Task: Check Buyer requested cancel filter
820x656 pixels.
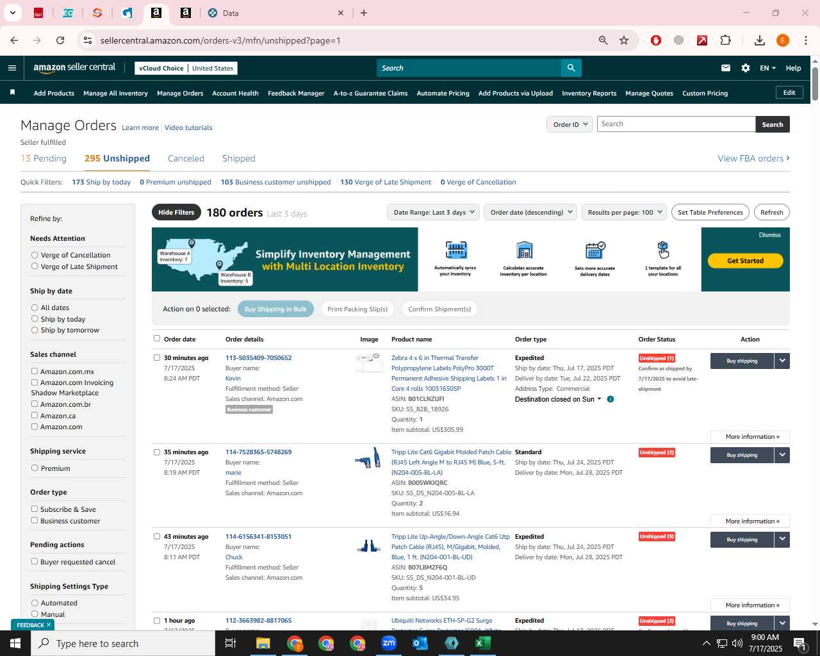Action: (x=35, y=561)
